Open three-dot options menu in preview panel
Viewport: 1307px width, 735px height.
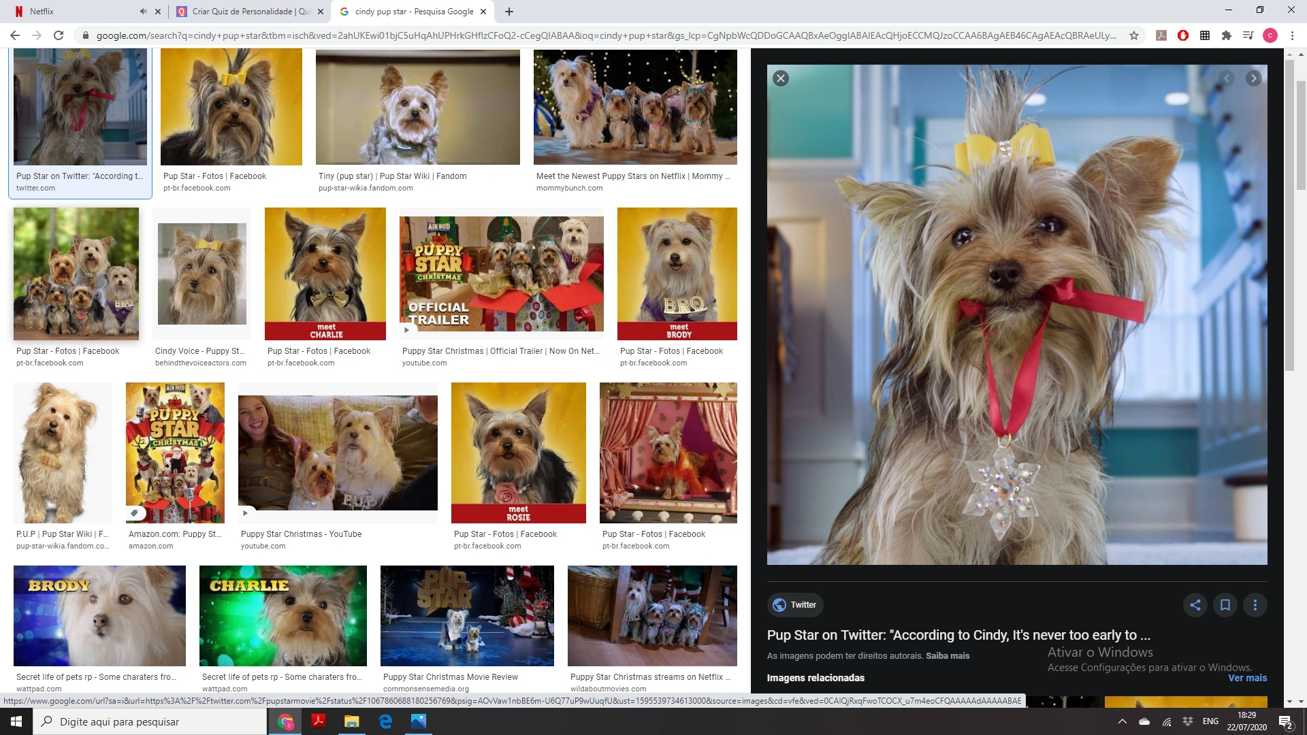(1255, 604)
